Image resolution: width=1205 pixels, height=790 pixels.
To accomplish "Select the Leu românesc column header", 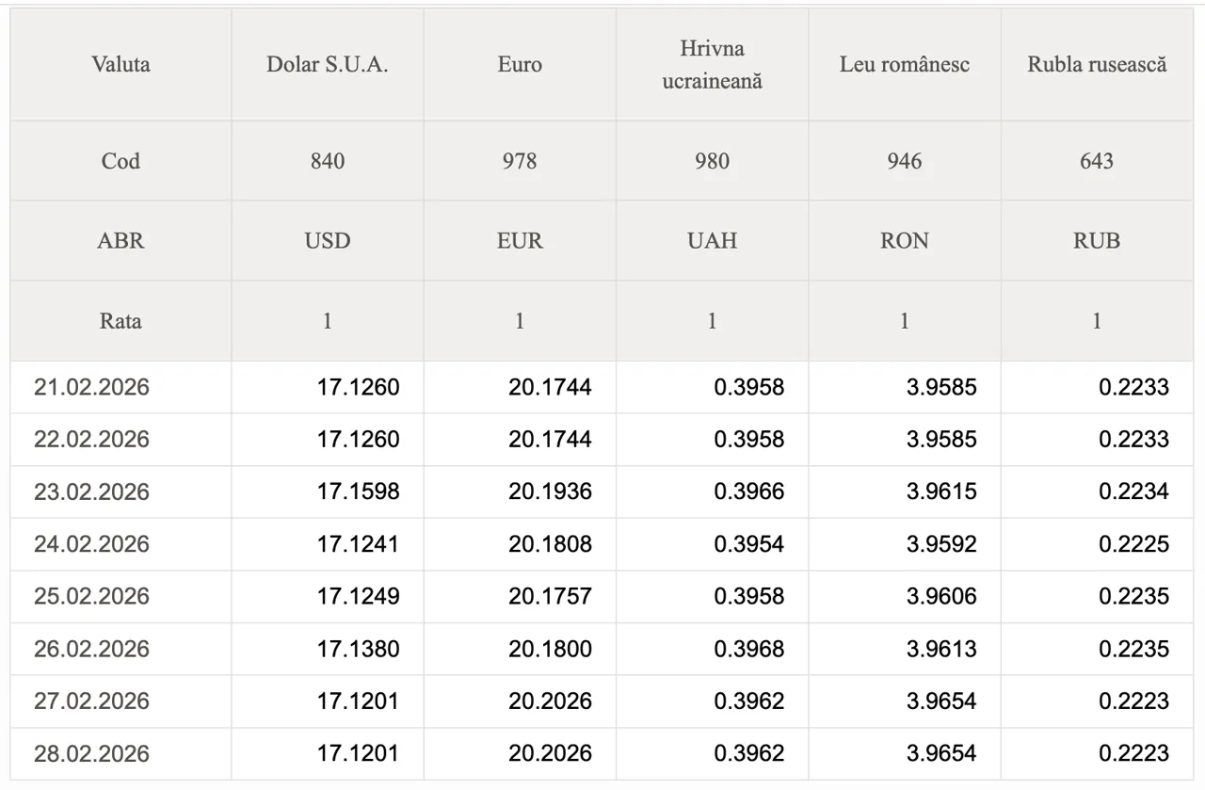I will point(904,65).
